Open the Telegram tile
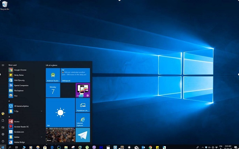239x149 pixels. click(83, 135)
